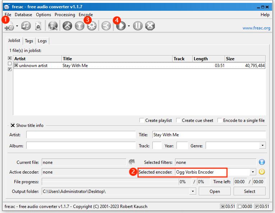Click the share icon in toolbar
Screen dimensions: 275x213
106,26
